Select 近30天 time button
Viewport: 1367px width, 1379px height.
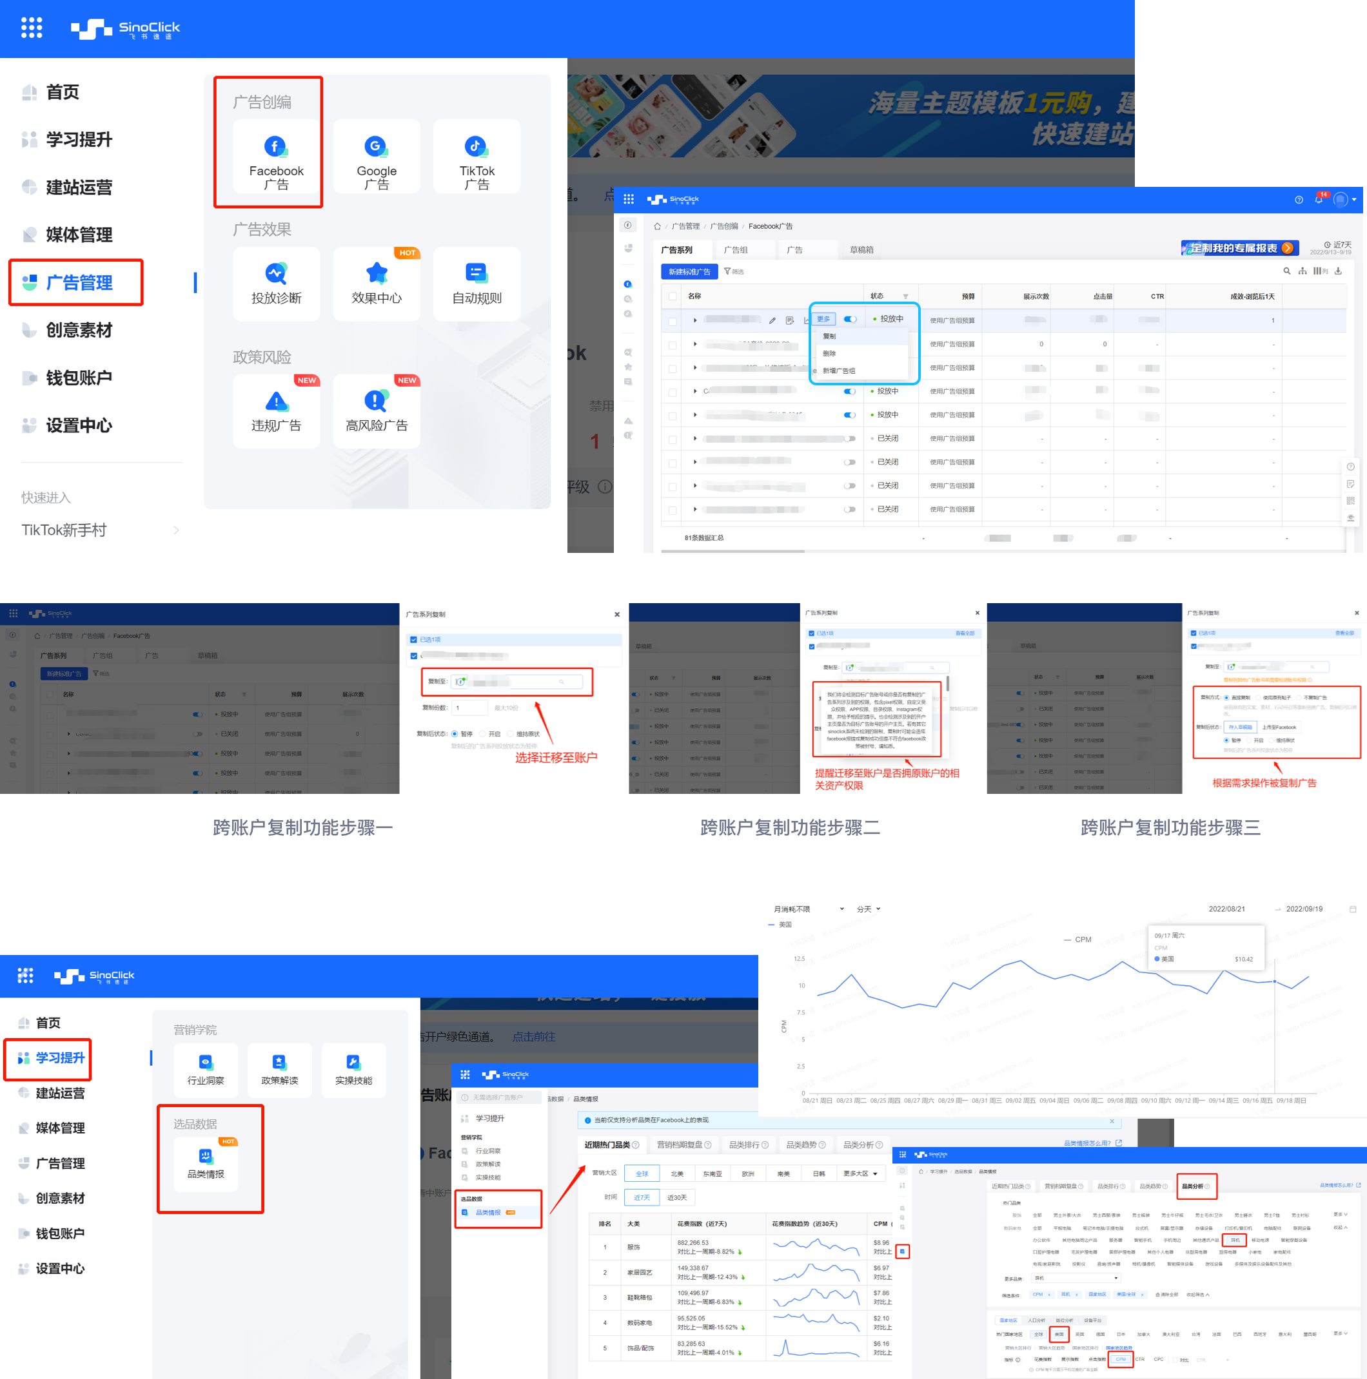click(x=677, y=1198)
